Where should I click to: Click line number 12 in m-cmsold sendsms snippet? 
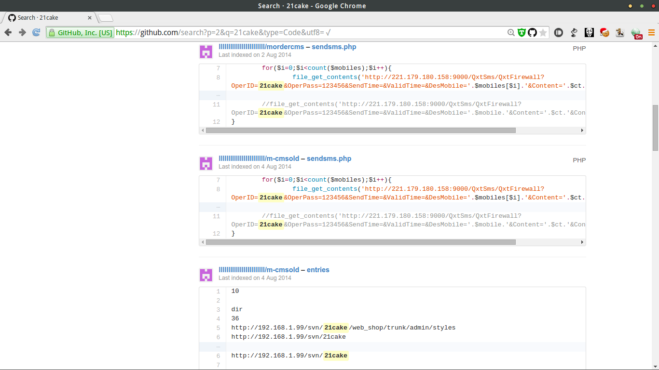pyautogui.click(x=216, y=234)
